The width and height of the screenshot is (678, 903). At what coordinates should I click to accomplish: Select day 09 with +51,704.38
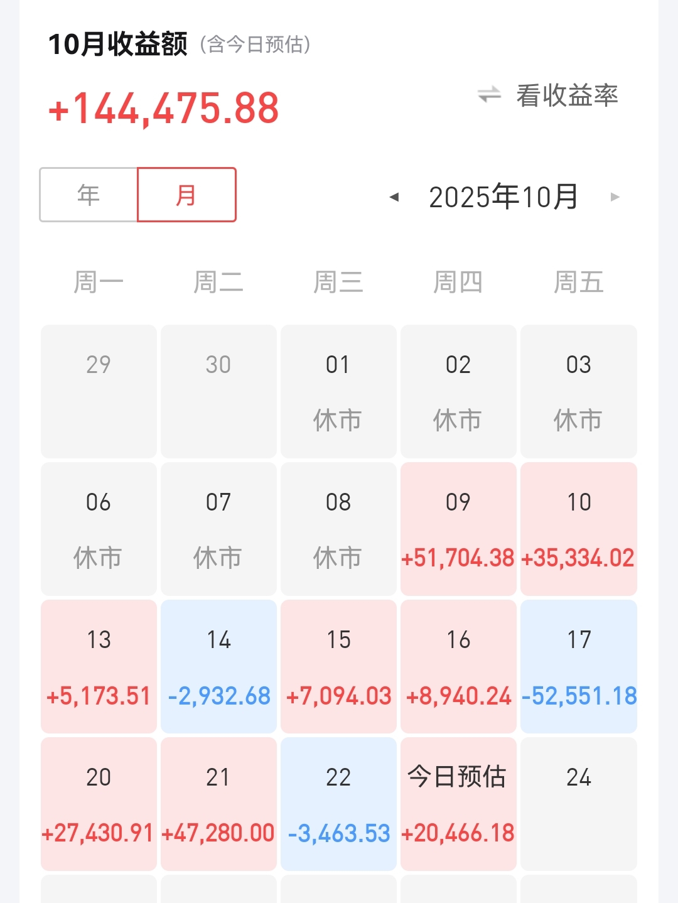(458, 529)
